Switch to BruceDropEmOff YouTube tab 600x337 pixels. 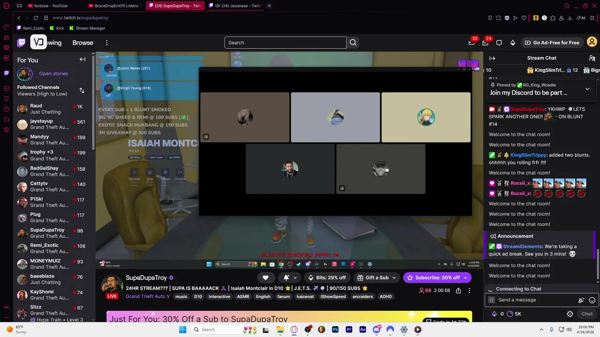(115, 6)
